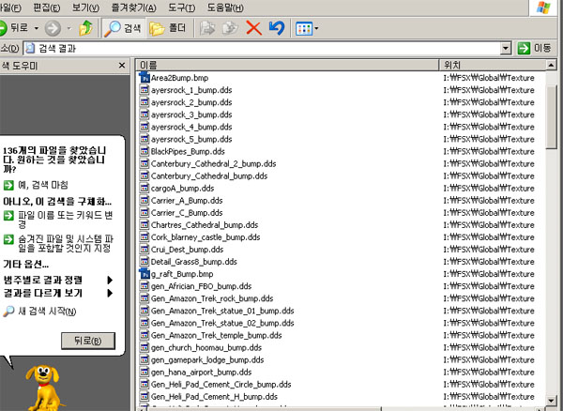This screenshot has height=411, width=563.
Task: Click the Forward arrow toolbar icon
Action: [53, 28]
